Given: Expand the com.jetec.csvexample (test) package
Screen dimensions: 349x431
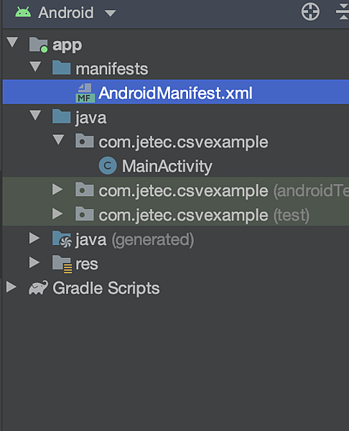Looking at the screenshot, I should click(x=57, y=213).
